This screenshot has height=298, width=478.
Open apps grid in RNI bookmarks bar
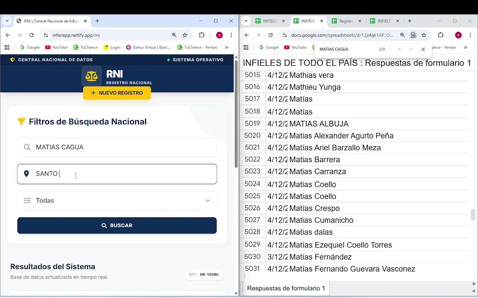7,48
